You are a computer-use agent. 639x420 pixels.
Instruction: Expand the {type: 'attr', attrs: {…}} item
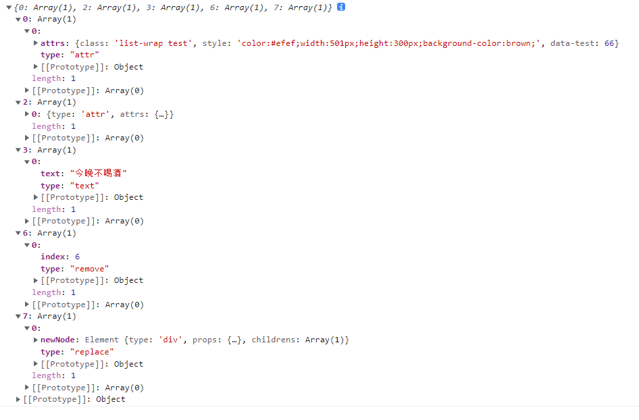[27, 114]
